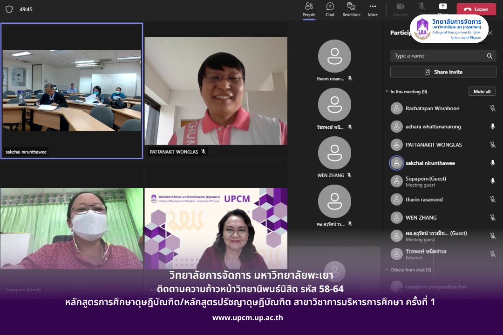503x335 pixels.
Task: Toggle Rachatapan Woraboon's microphone icon
Action: pyautogui.click(x=492, y=108)
